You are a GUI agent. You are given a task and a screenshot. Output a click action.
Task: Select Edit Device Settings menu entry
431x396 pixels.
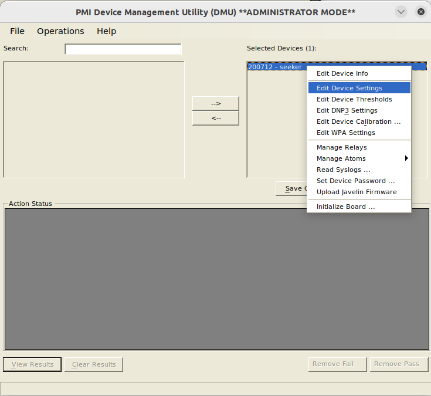[349, 88]
